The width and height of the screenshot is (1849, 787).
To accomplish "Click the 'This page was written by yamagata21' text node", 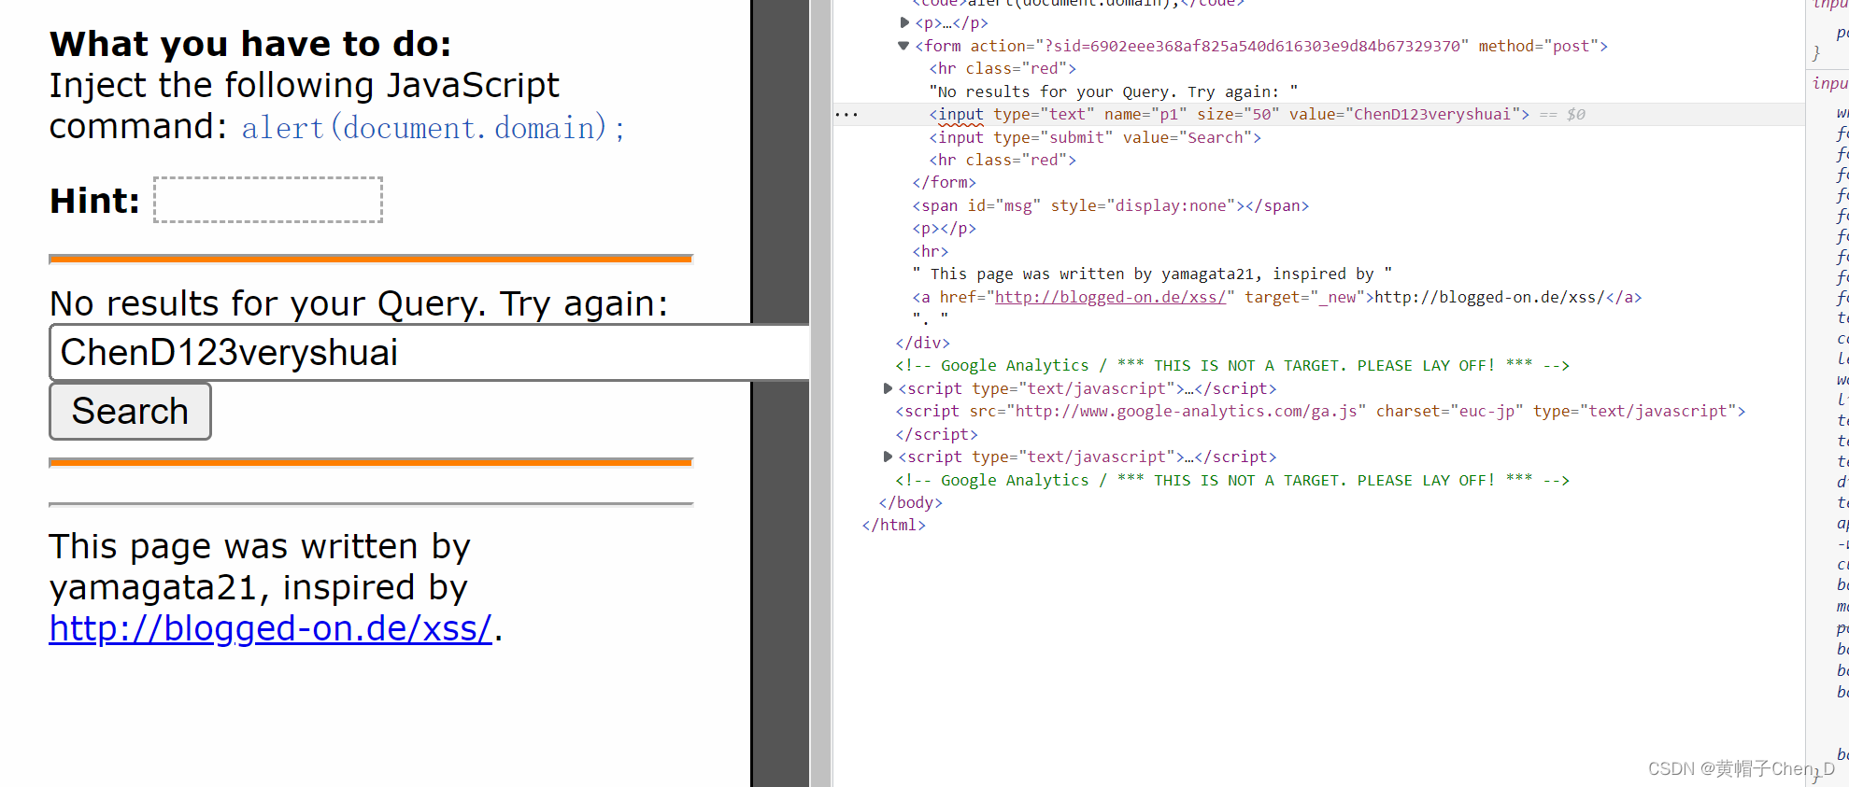I will [x=1152, y=274].
